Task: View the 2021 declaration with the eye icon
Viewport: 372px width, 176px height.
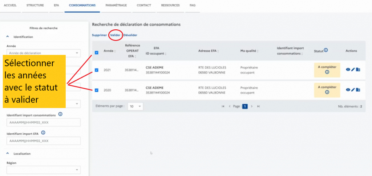Action: [x=348, y=70]
